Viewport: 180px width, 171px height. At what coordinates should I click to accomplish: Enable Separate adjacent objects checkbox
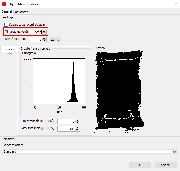click(x=6, y=25)
